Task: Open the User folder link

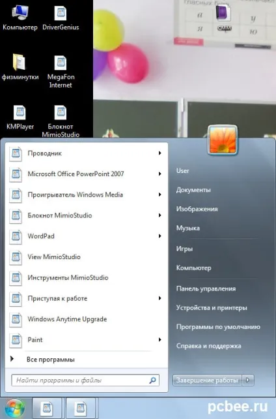Action: click(183, 171)
